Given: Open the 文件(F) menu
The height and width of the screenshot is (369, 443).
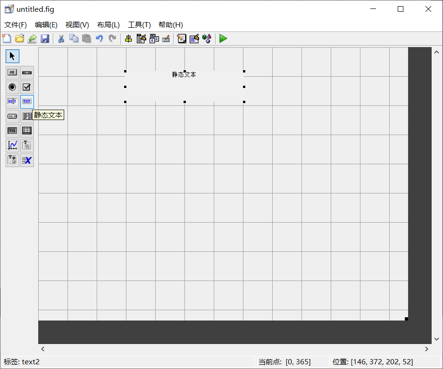Looking at the screenshot, I should 15,24.
